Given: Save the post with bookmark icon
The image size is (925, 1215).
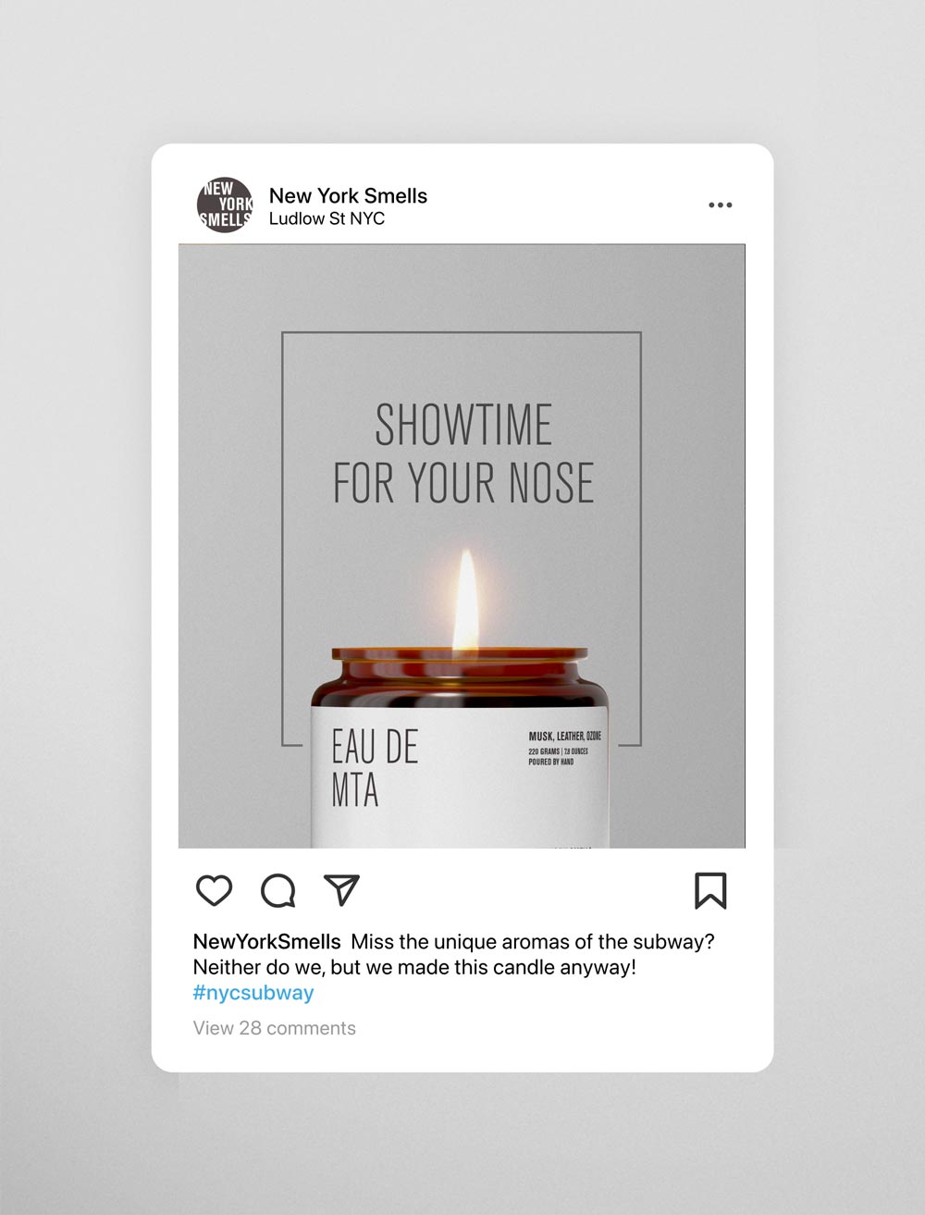Looking at the screenshot, I should (710, 890).
